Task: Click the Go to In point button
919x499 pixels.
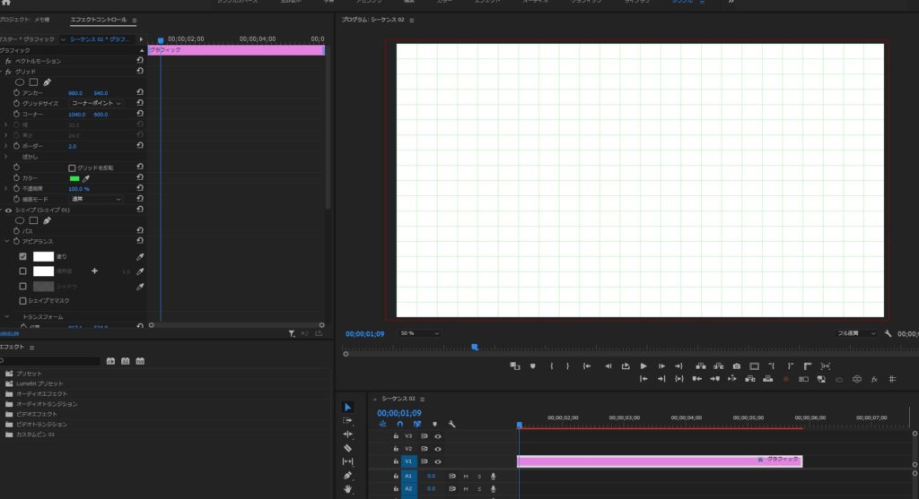Action: (x=587, y=366)
